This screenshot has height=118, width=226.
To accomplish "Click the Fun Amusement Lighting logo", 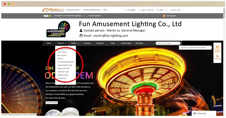I will (x=58, y=29).
